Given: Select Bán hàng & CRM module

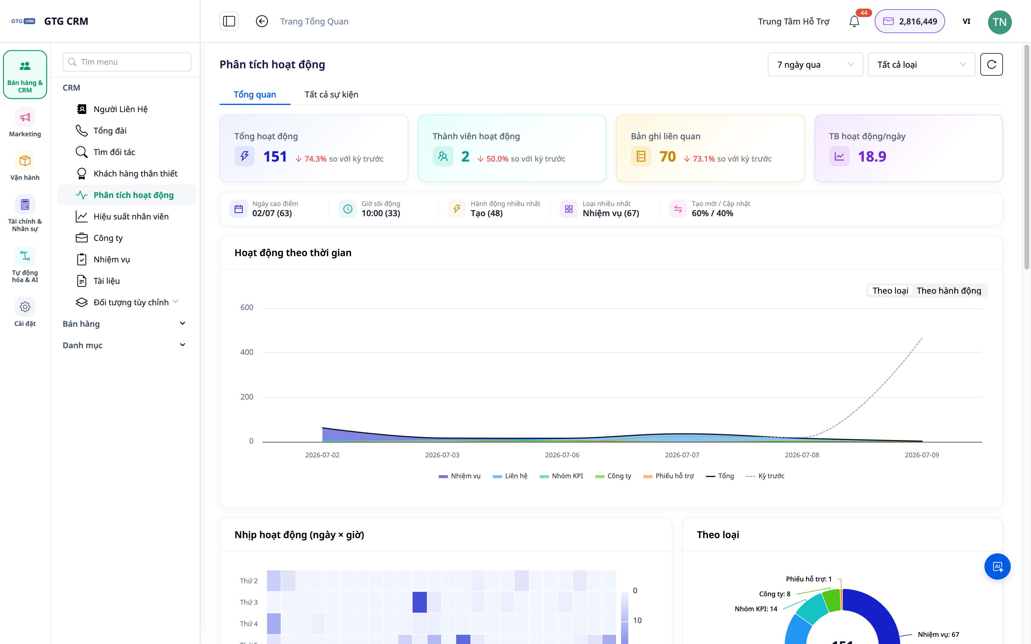Looking at the screenshot, I should click(25, 75).
